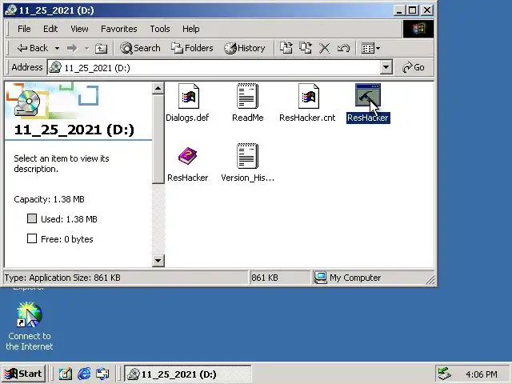
Task: Click the Move To toolbar icon
Action: pyautogui.click(x=286, y=48)
